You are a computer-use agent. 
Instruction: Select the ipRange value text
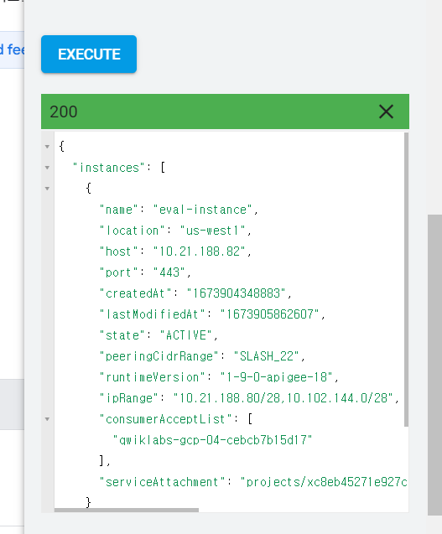(283, 398)
